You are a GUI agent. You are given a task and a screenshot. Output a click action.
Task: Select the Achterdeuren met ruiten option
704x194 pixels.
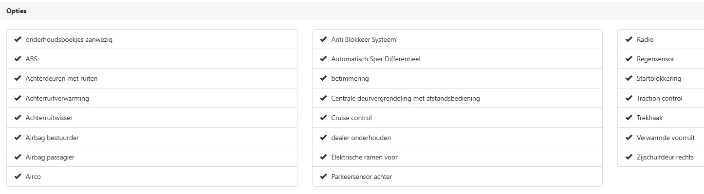(152, 78)
